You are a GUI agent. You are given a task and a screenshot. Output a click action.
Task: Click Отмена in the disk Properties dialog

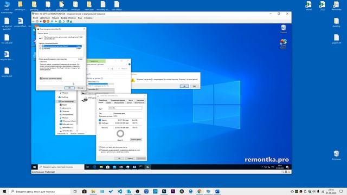tap(130, 158)
